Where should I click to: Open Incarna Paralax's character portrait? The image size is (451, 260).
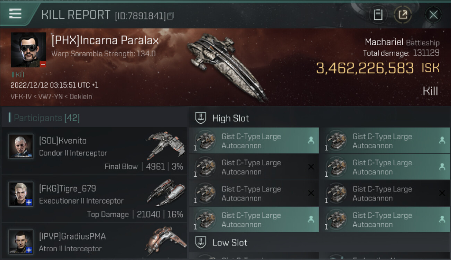[28, 50]
